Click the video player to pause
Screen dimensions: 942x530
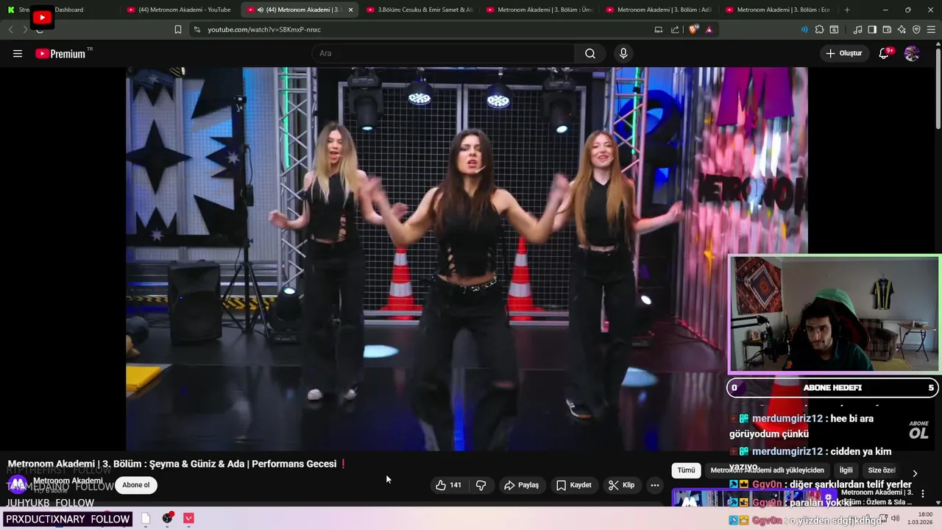[x=467, y=259]
